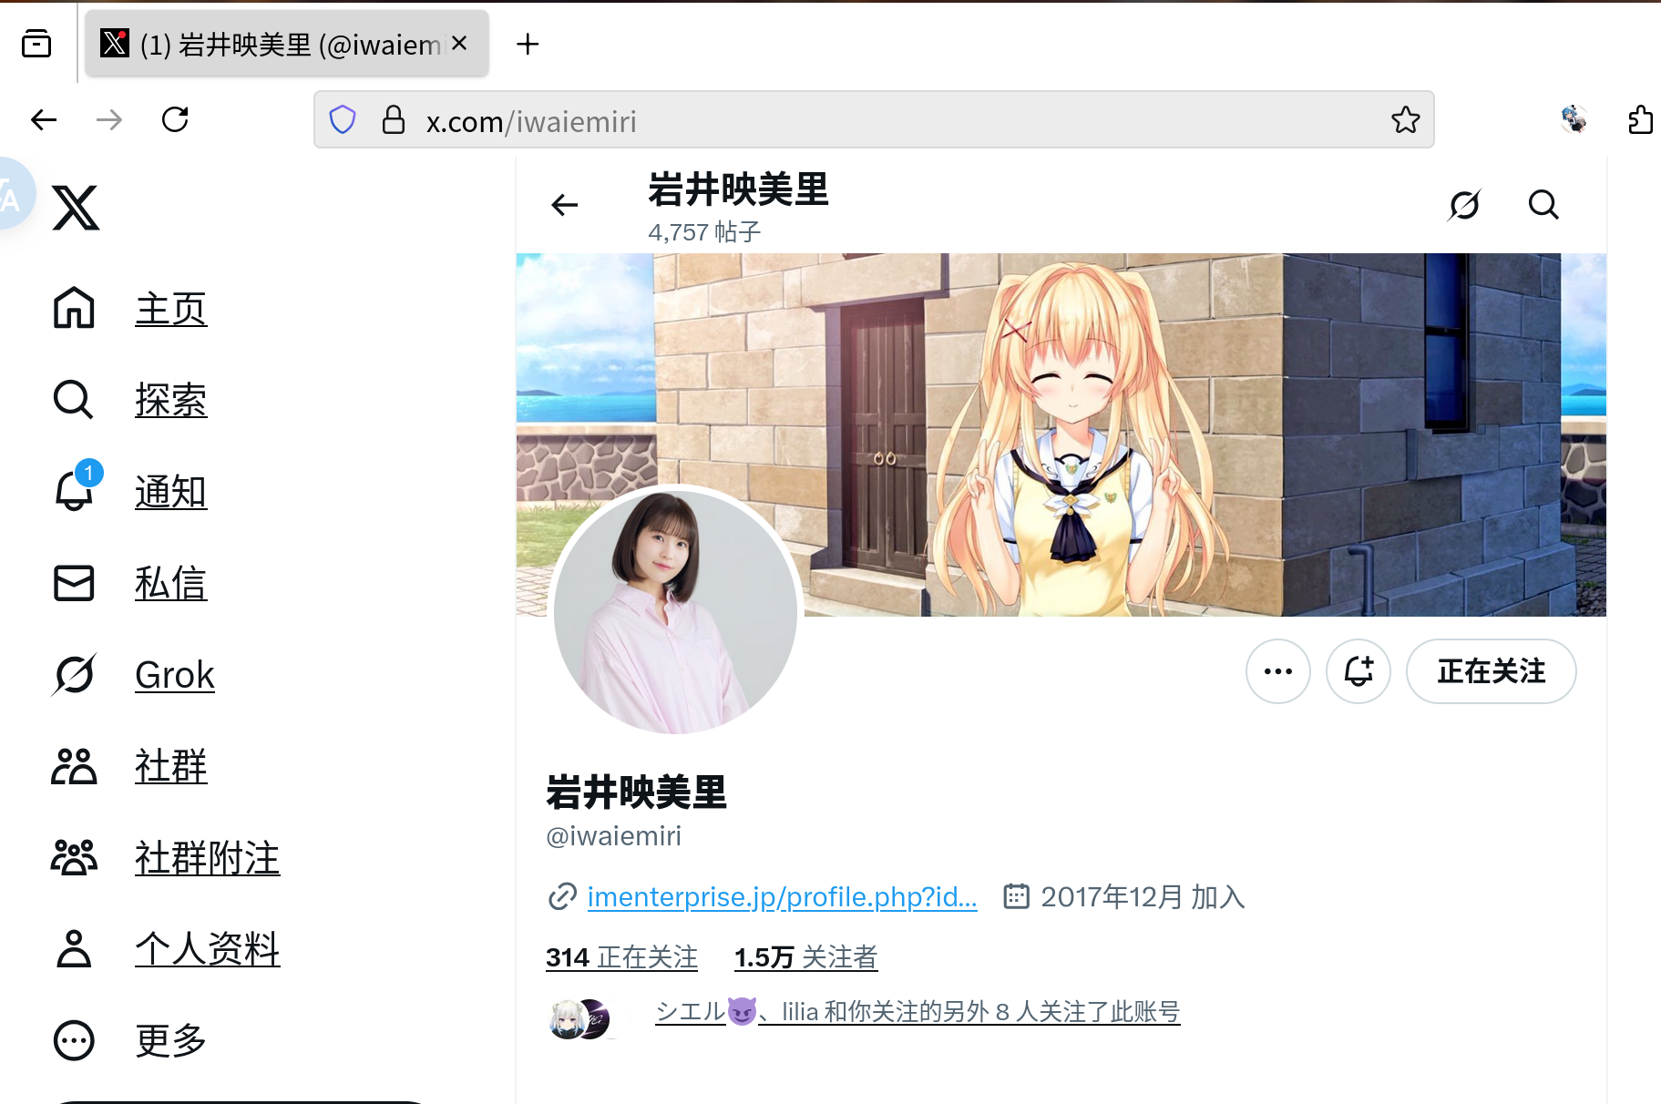Open followers you know シエル、lilia link

918,1012
